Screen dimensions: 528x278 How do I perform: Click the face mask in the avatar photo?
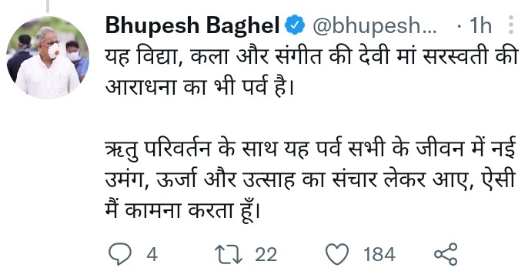click(54, 52)
